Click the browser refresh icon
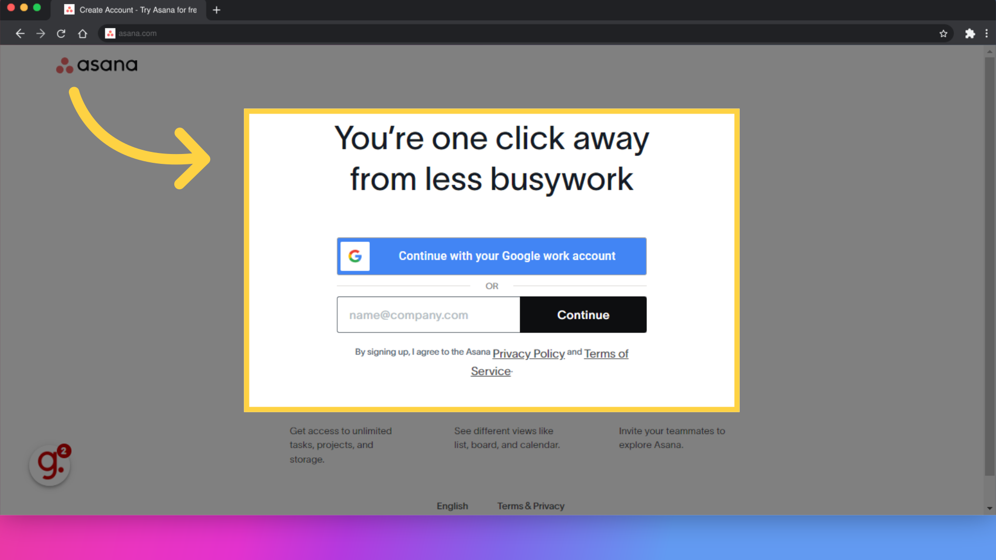The width and height of the screenshot is (996, 560). tap(61, 33)
